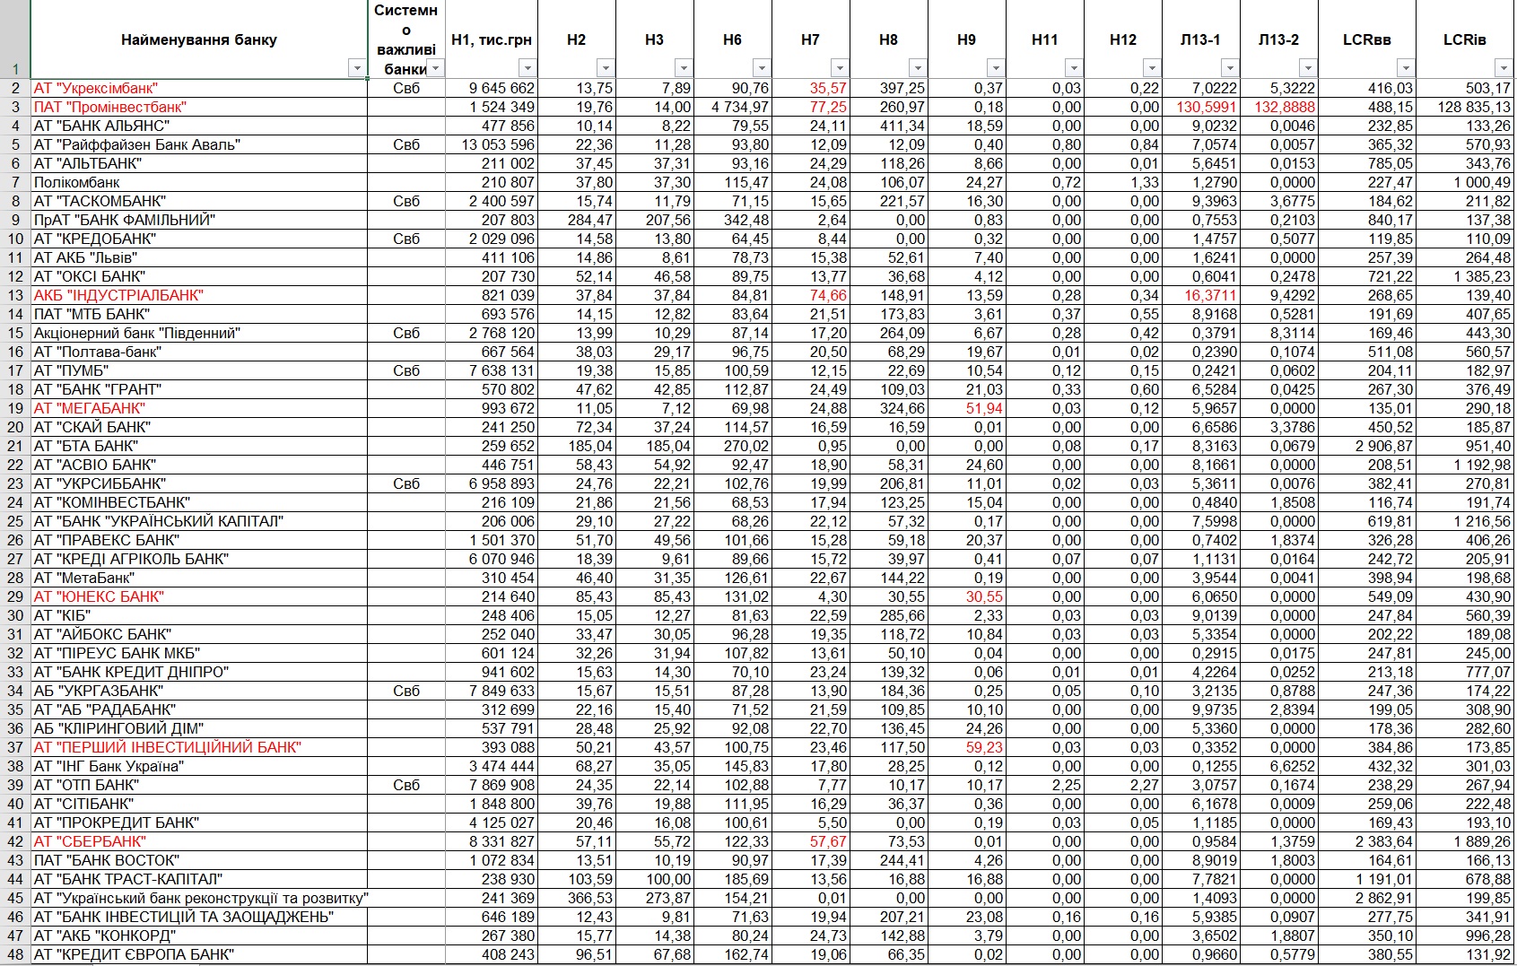Click cell АТ "Райффайзен Банк Аваль"
This screenshot has width=1517, height=966.
click(199, 144)
